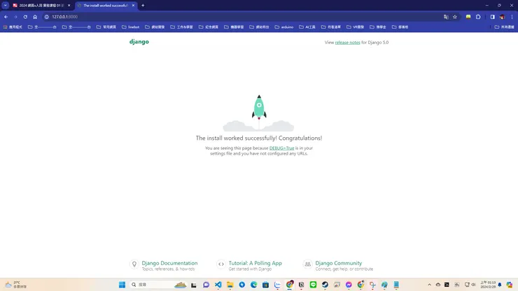
Task: Click the taskbar search box
Action: (x=159, y=285)
